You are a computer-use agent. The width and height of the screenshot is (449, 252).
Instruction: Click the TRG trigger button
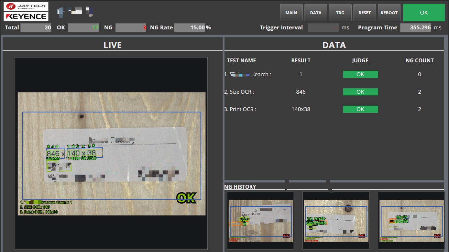click(x=340, y=13)
